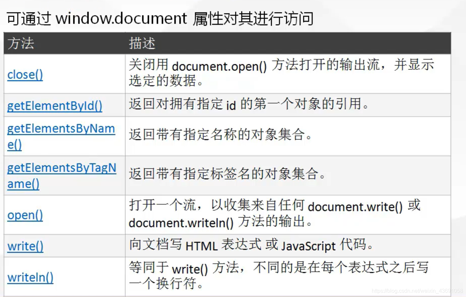Select the 方法 column header
The image size is (466, 297).
[21, 43]
